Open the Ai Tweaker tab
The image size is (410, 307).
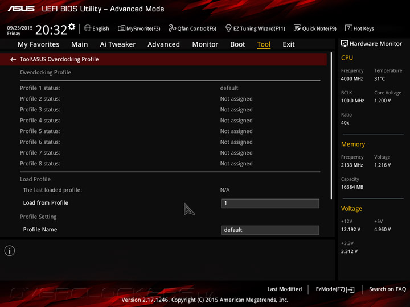[x=118, y=44]
